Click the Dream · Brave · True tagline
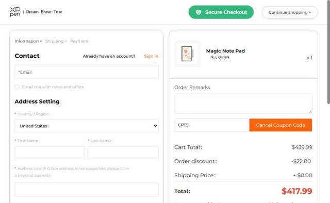330x203 pixels. coord(44,12)
